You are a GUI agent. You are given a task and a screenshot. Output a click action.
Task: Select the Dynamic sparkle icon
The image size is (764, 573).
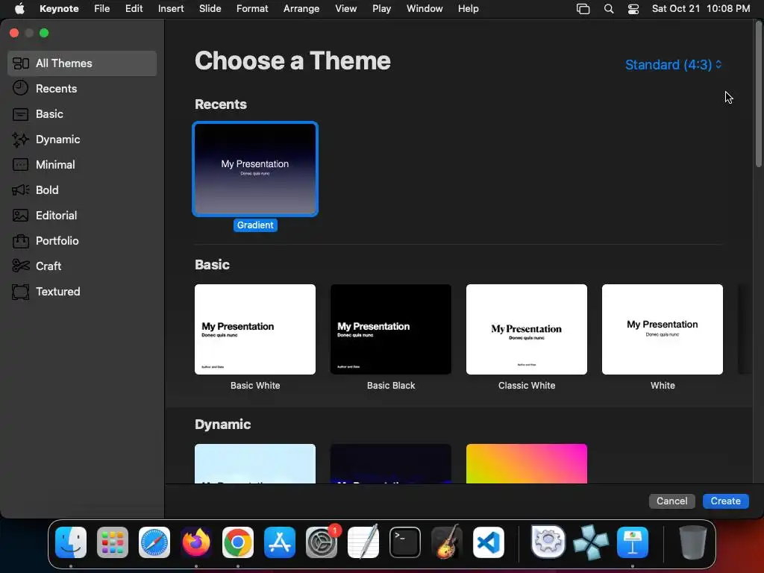click(20, 140)
